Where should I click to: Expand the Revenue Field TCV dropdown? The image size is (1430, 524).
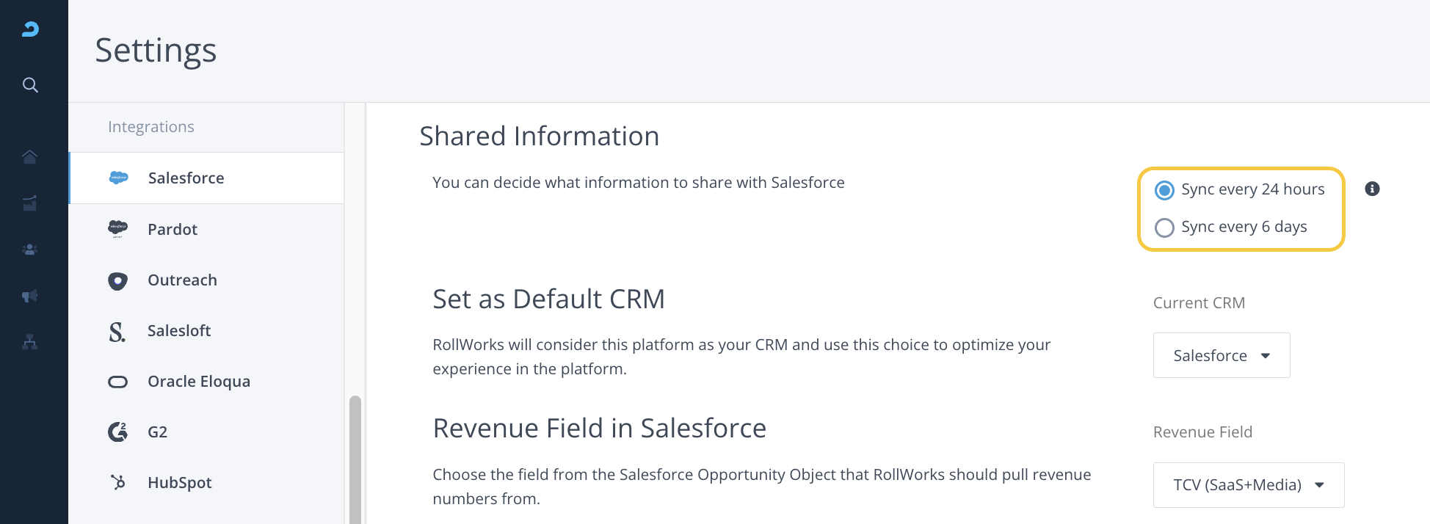tap(1248, 485)
